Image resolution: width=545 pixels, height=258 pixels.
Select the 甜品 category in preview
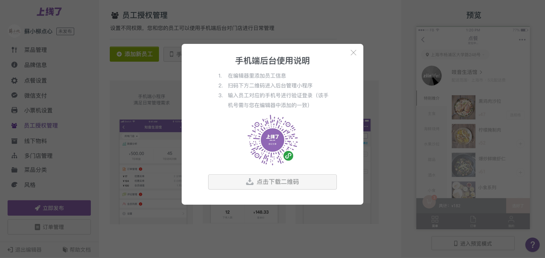click(431, 160)
